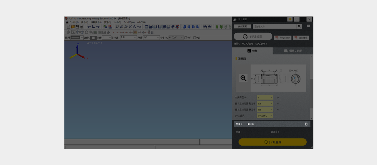Click the Undo arrow icon
The height and width of the screenshot is (165, 377).
click(x=205, y=27)
